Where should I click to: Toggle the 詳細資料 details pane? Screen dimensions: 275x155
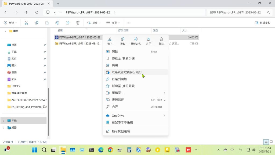coord(262,23)
